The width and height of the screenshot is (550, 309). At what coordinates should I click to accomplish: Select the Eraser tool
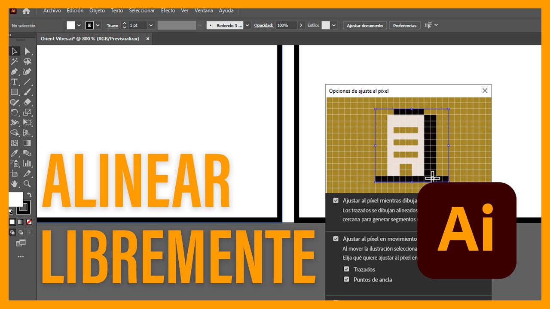point(27,102)
